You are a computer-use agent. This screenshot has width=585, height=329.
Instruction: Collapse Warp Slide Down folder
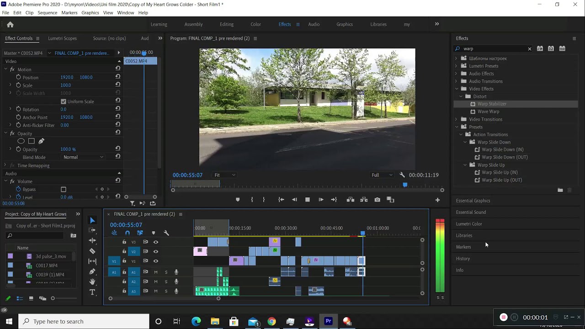(x=465, y=142)
